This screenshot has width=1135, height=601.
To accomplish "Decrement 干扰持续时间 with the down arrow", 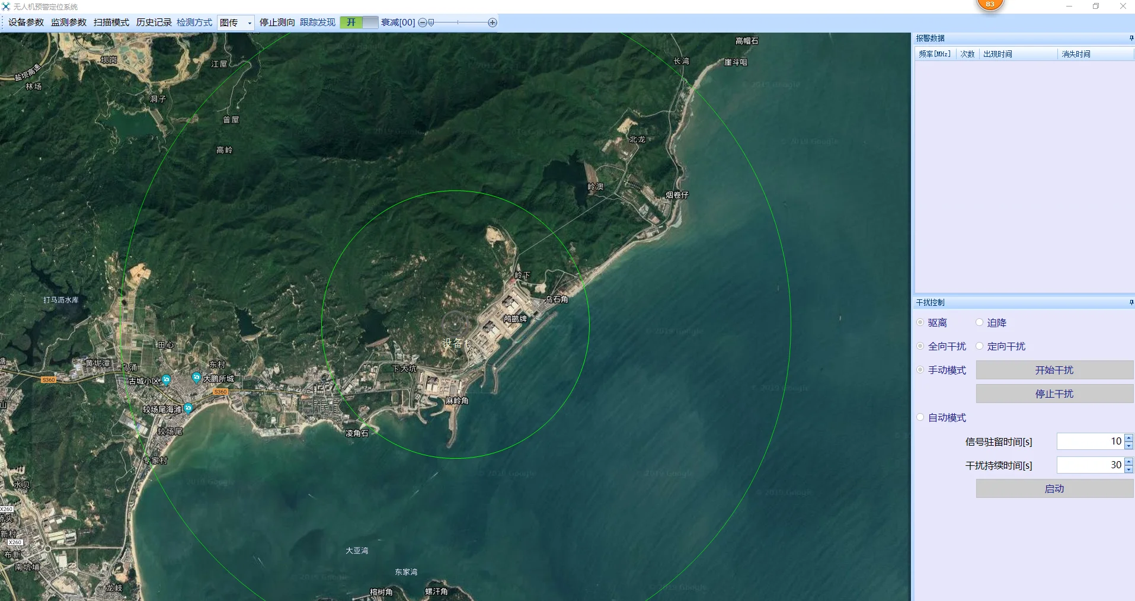I will (x=1128, y=469).
